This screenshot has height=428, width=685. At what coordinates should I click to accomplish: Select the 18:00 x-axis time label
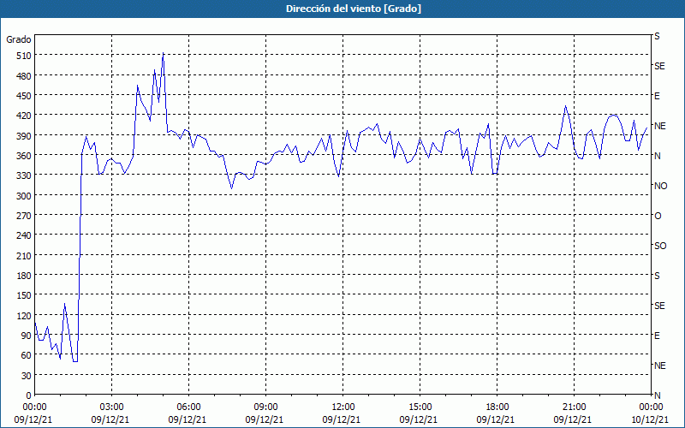click(x=497, y=407)
